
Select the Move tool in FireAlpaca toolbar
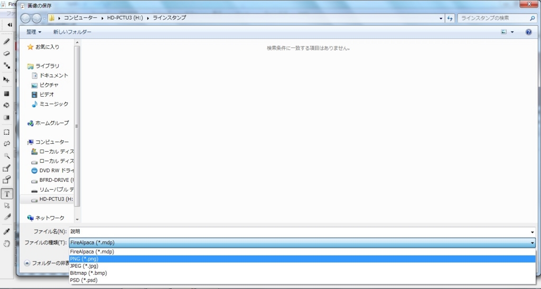6,80
